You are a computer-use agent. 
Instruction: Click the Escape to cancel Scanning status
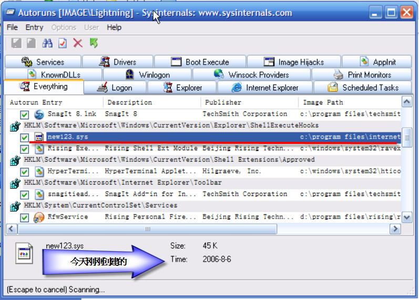tap(56, 289)
